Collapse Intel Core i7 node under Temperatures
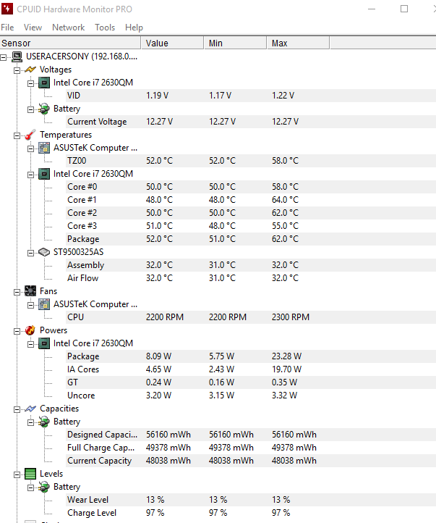 (30, 175)
